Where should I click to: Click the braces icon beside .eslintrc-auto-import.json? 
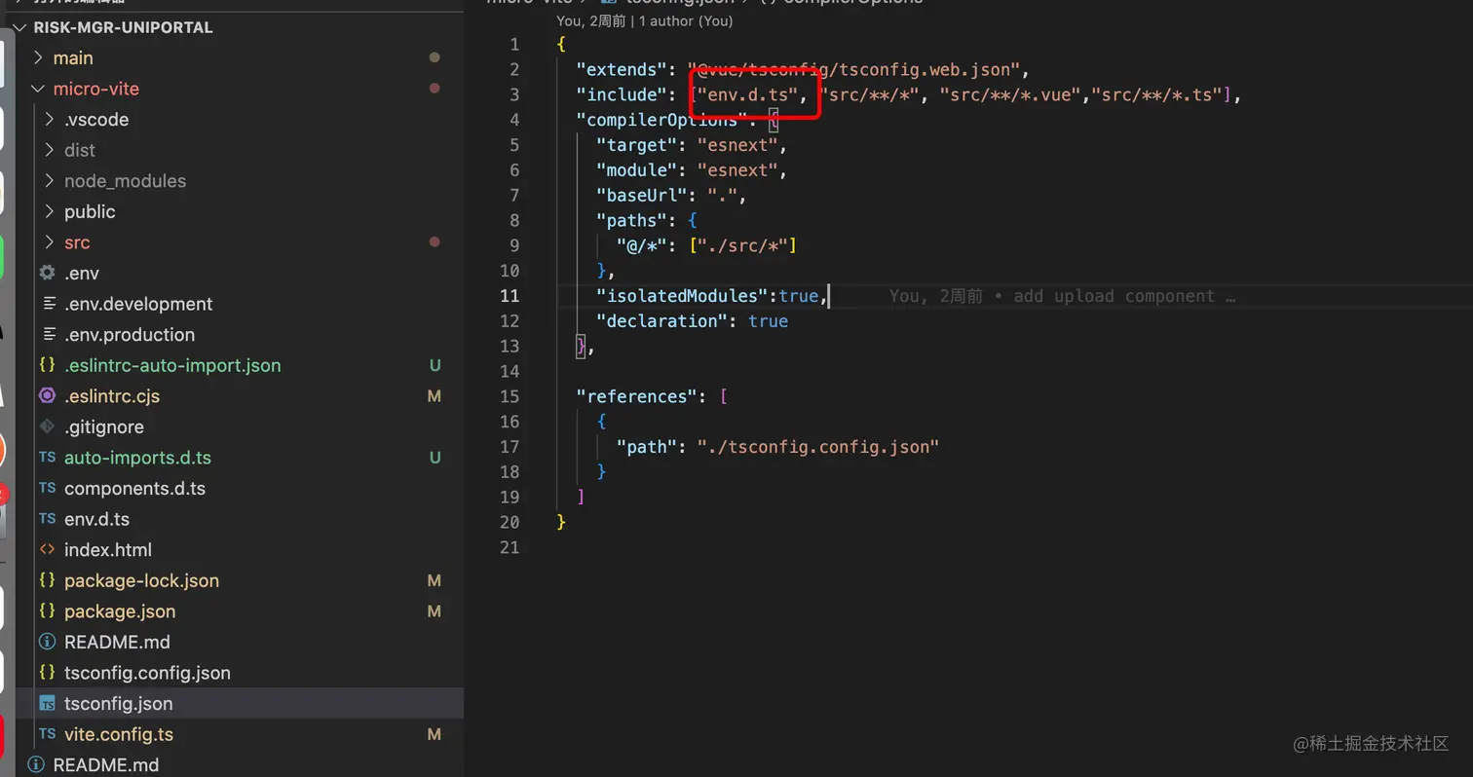pyautogui.click(x=47, y=365)
